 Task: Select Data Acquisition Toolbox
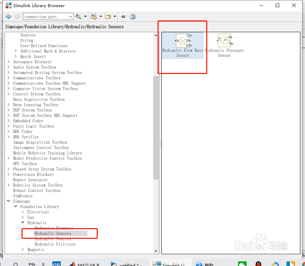39,99
